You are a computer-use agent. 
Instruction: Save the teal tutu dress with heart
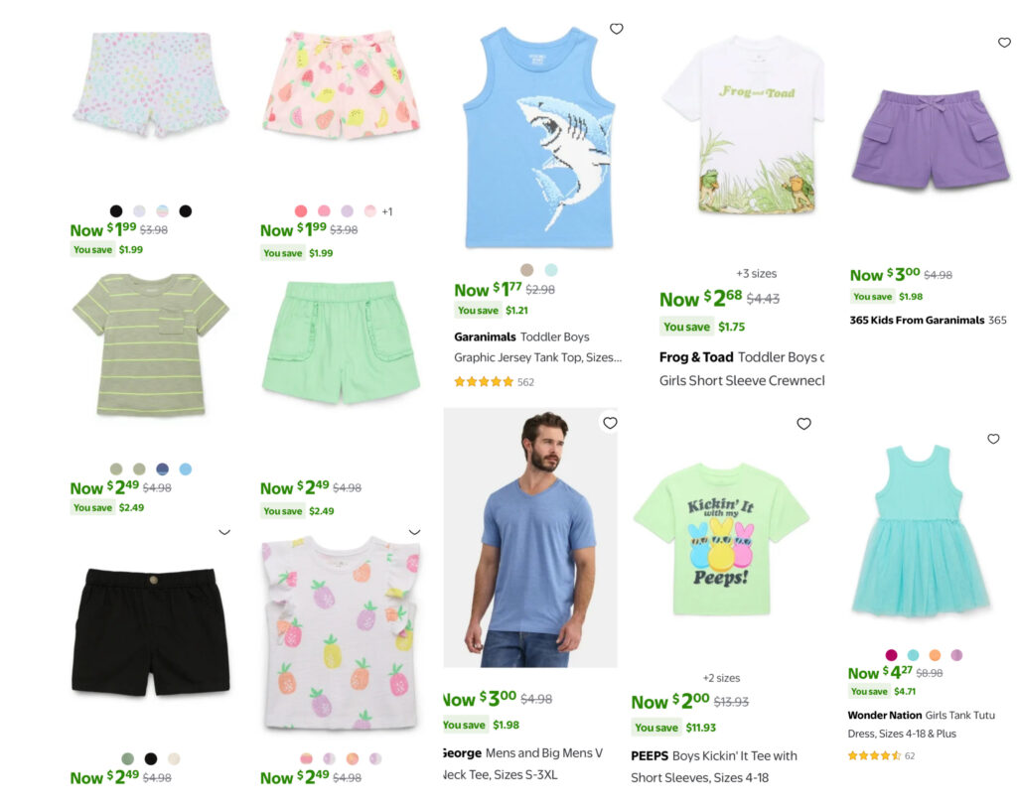[993, 439]
